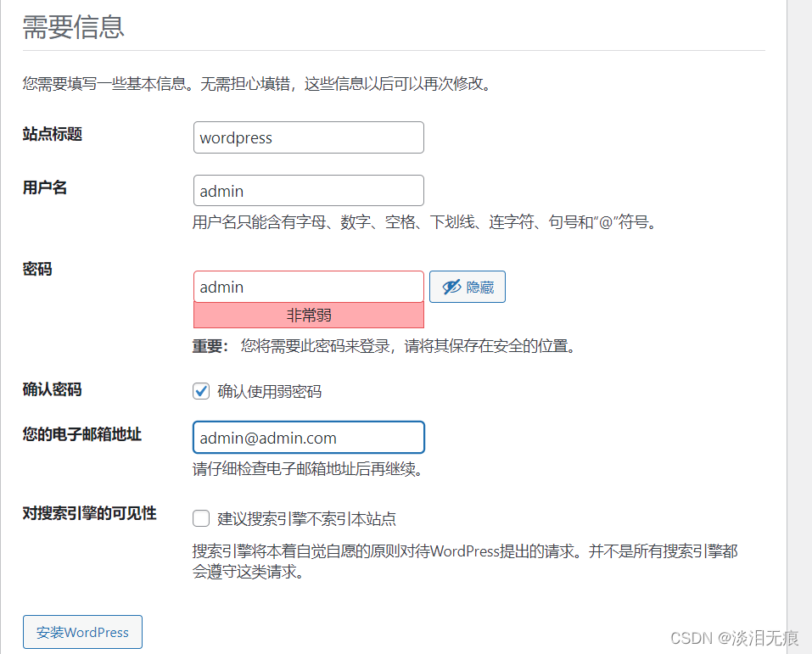
Task: Focus the 用户名 input field
Action: [309, 191]
